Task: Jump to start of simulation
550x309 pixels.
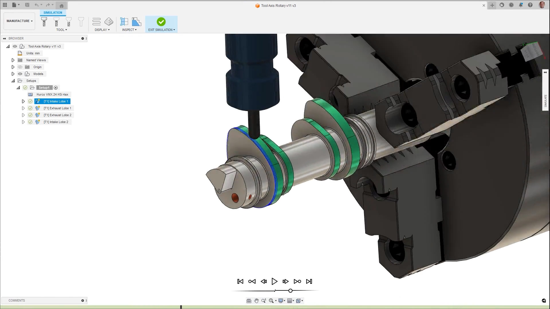Action: click(240, 282)
